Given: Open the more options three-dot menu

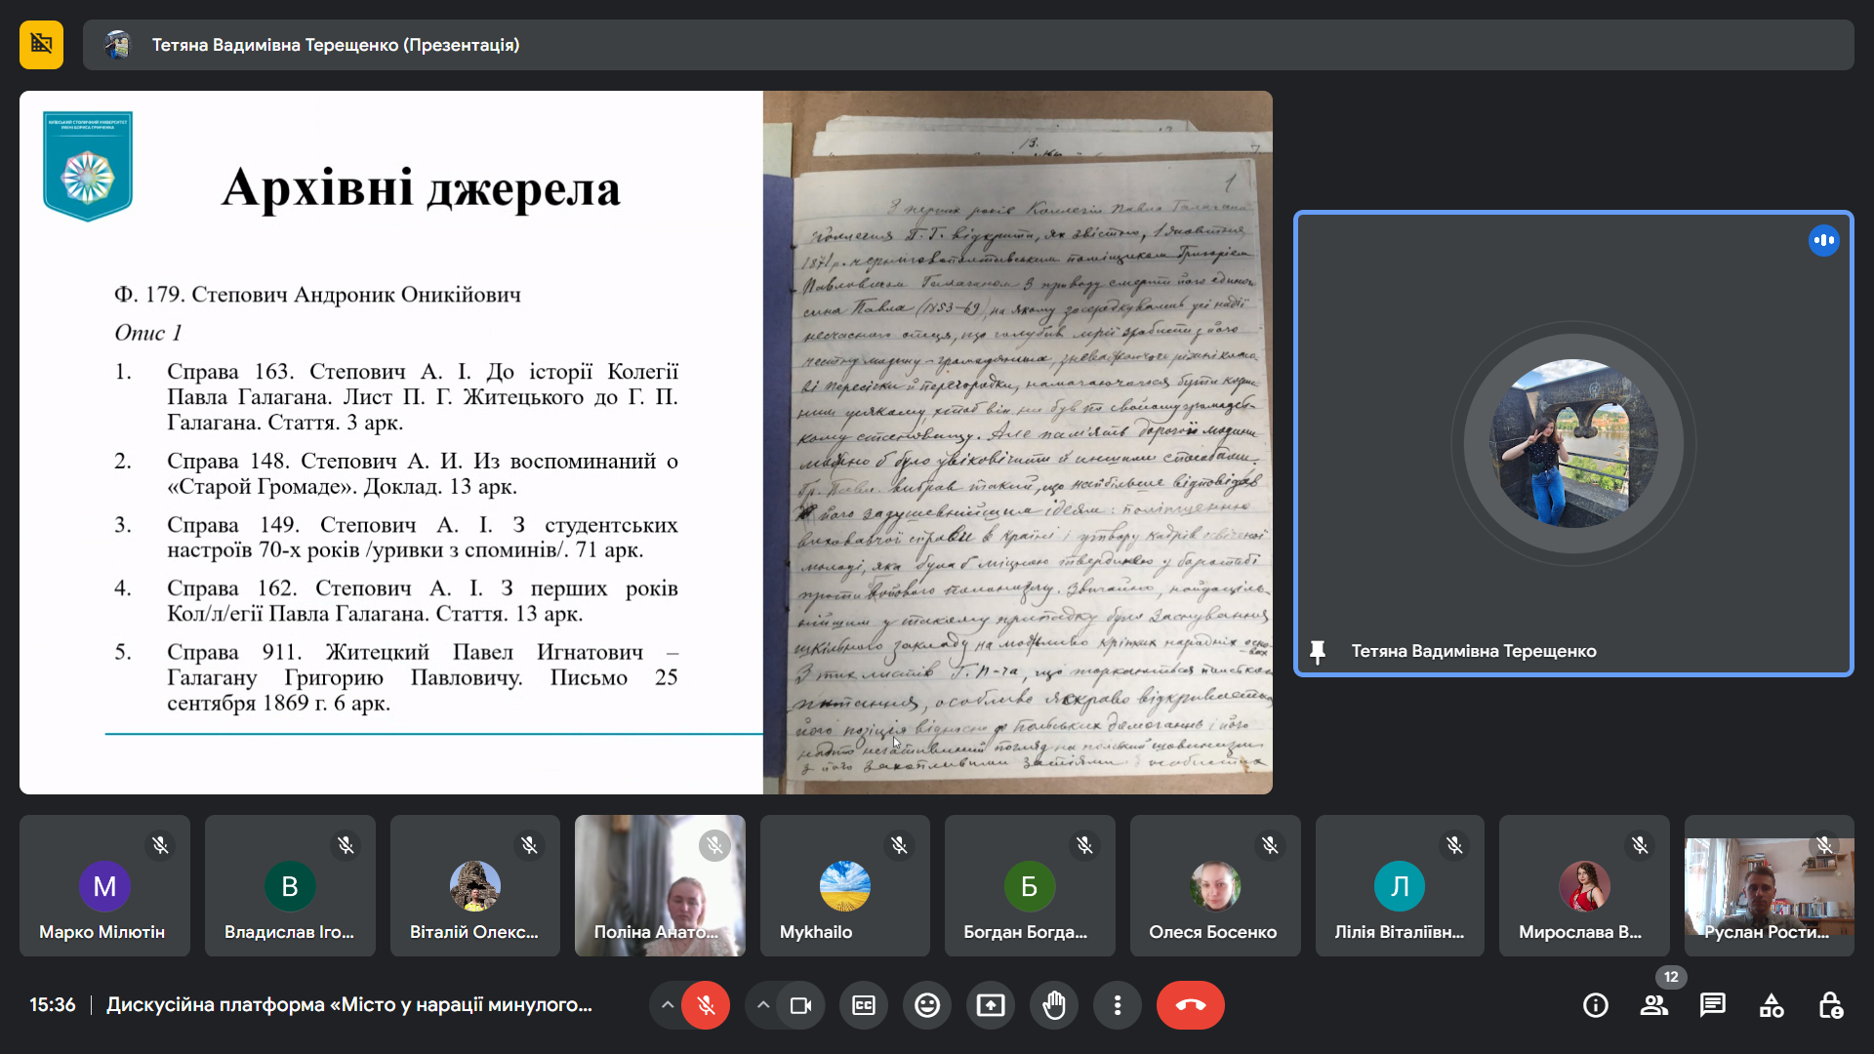Looking at the screenshot, I should 1118,1005.
